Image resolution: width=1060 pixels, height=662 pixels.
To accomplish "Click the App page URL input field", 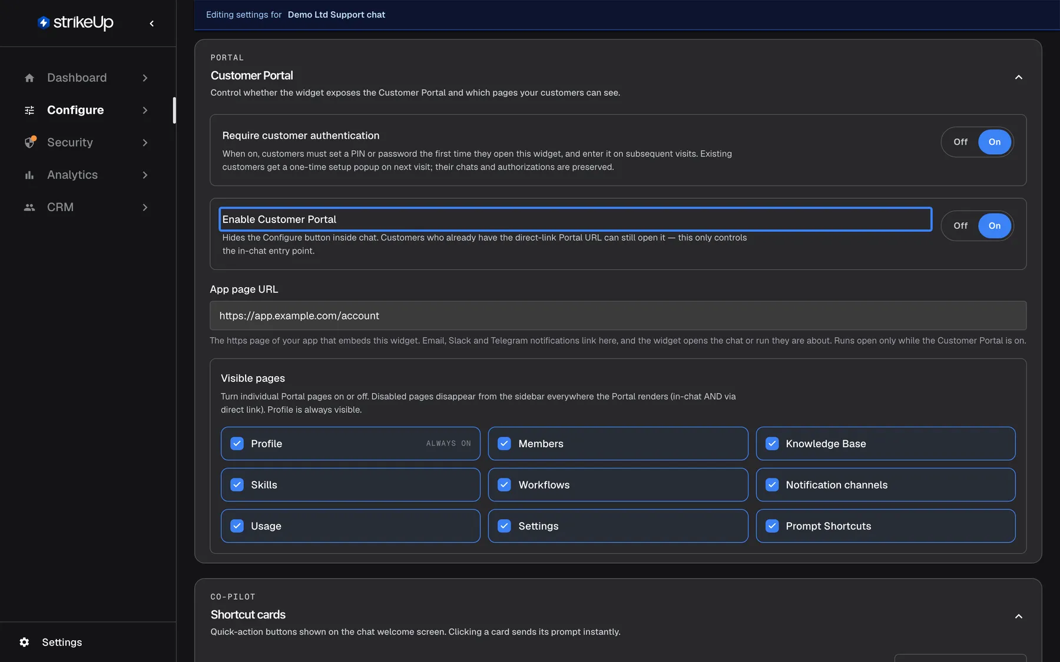I will click(618, 316).
